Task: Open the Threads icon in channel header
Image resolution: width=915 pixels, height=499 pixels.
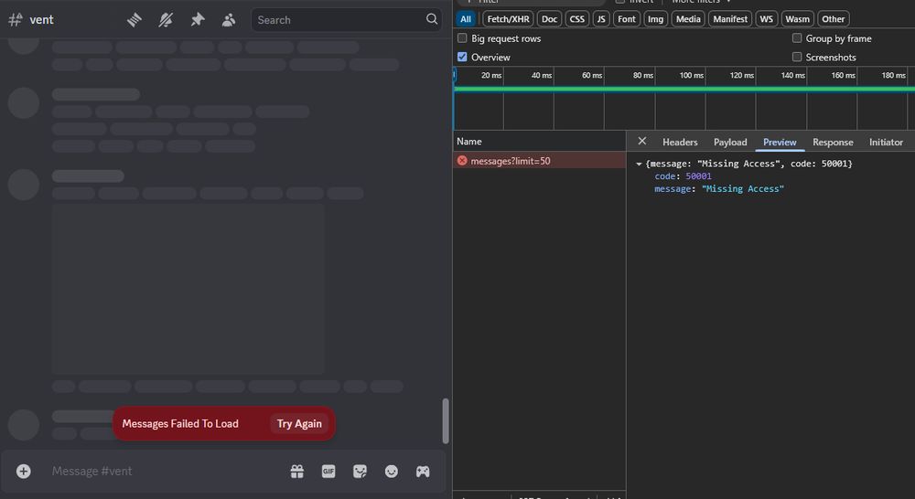Action: point(135,20)
